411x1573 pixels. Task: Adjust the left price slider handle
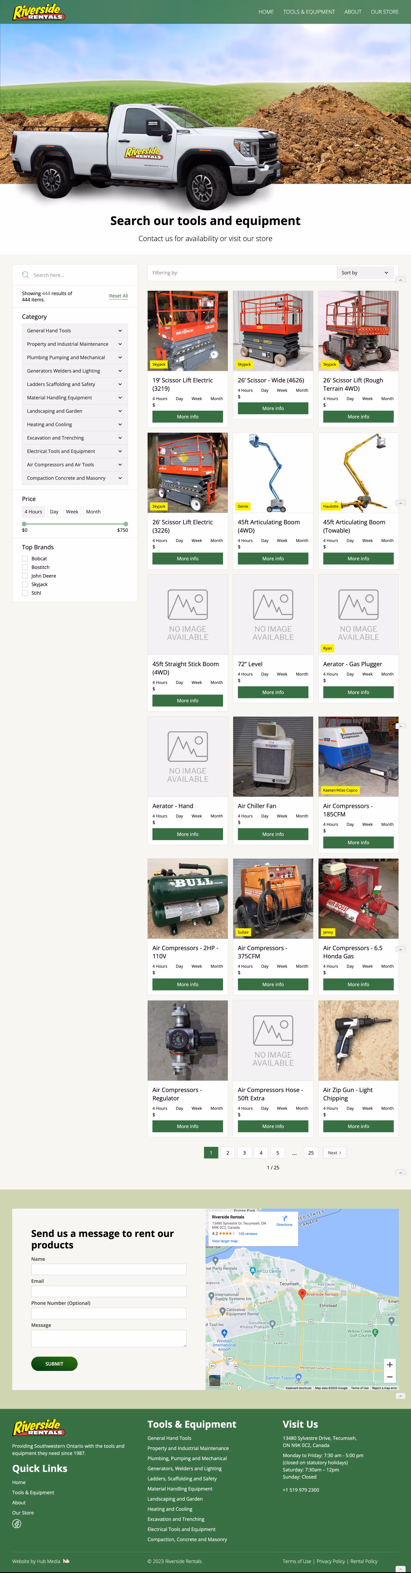(24, 524)
